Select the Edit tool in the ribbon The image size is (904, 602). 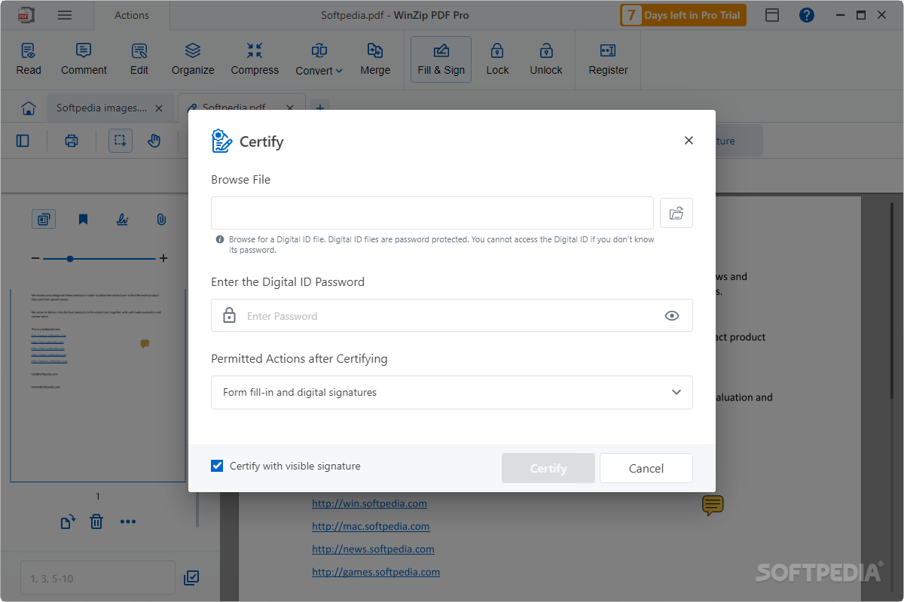pyautogui.click(x=139, y=59)
